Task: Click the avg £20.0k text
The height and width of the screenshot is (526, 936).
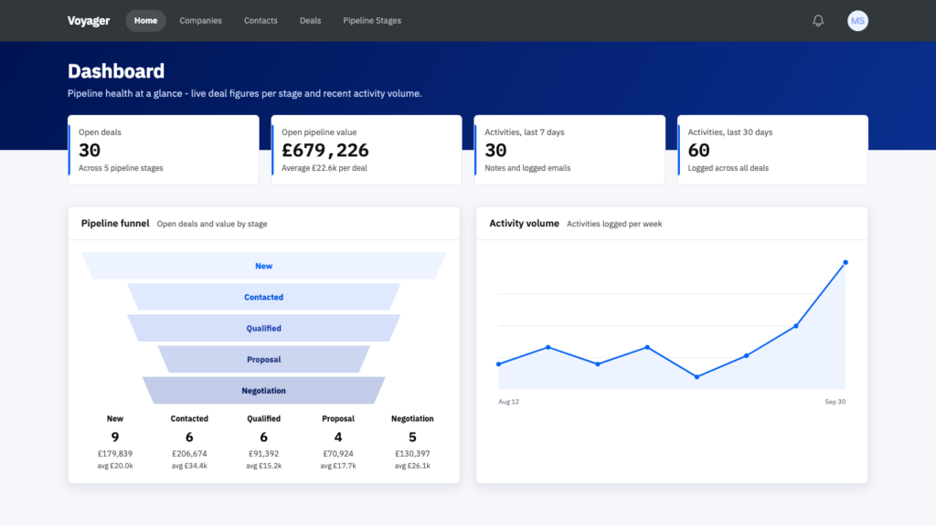Action: [115, 466]
